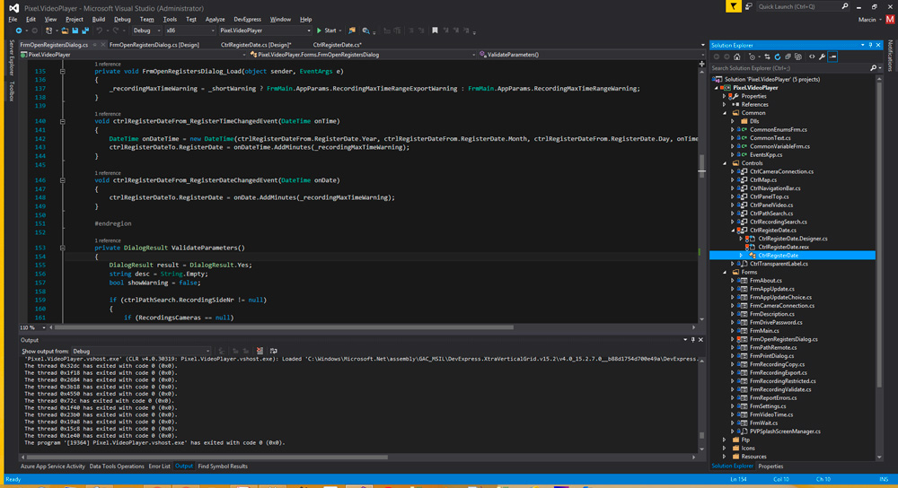
Task: Open the Data Tools Operations tab
Action: (117, 466)
